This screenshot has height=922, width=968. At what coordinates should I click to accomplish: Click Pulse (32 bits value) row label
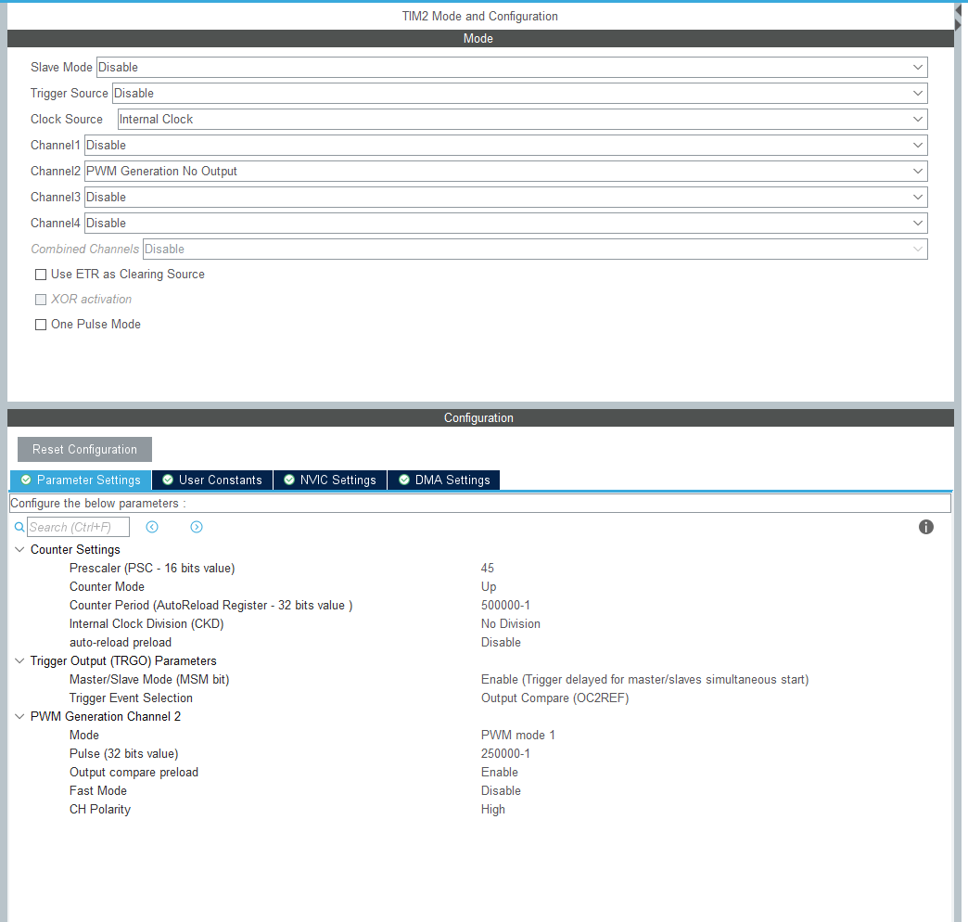[123, 753]
